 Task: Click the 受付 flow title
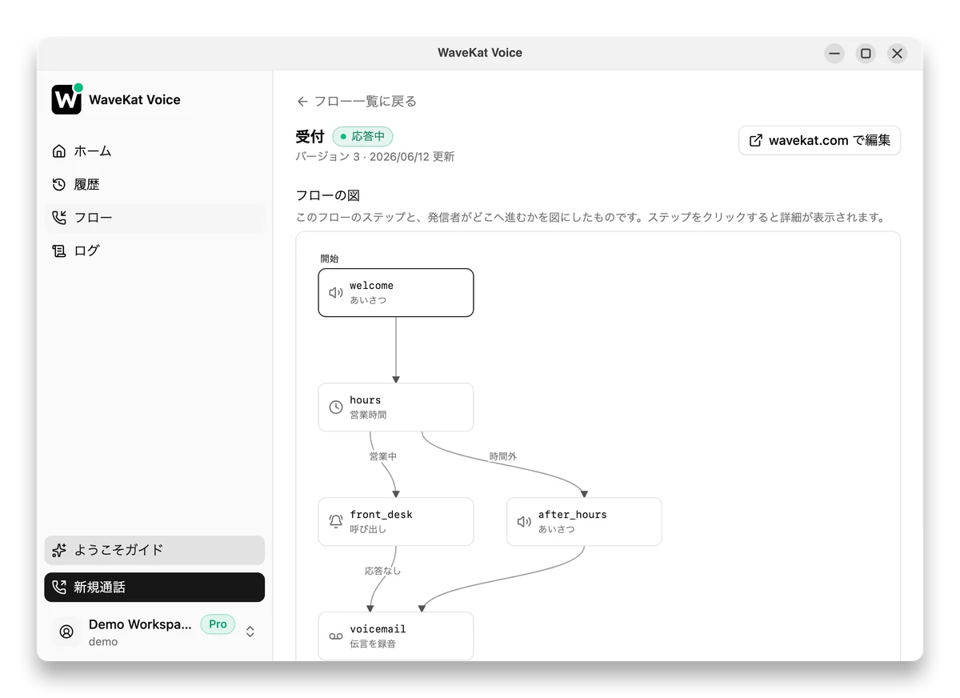tap(310, 136)
